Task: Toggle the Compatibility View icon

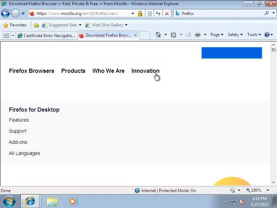Action: coord(150,14)
